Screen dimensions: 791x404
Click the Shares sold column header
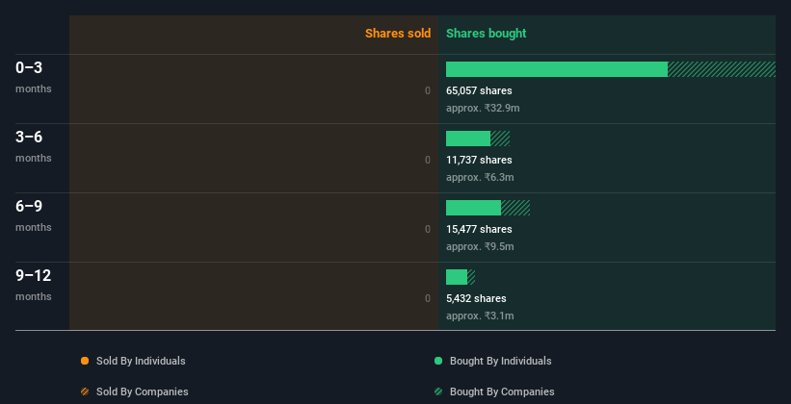point(398,34)
